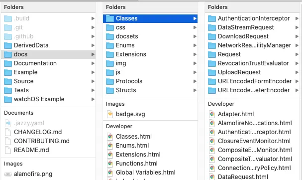302x180 pixels.
Task: Expand the Source folder arrow
Action: (x=93, y=81)
